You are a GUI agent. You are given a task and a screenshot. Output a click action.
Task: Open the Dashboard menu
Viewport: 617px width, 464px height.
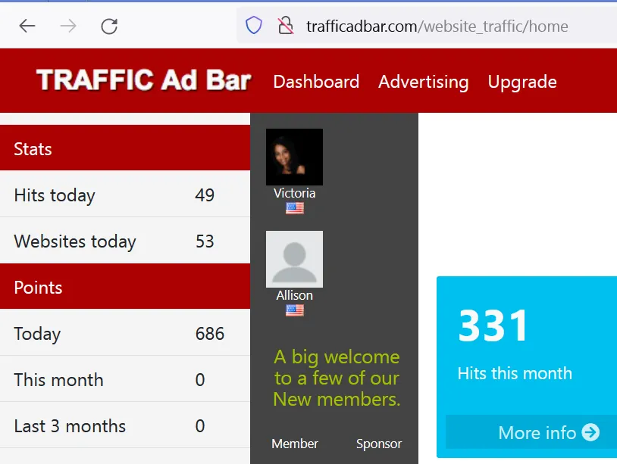point(316,82)
